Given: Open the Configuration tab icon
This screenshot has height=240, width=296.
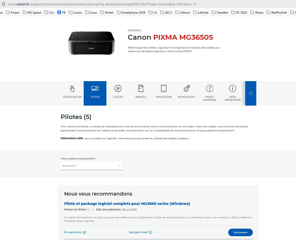Looking at the screenshot, I should point(72,89).
